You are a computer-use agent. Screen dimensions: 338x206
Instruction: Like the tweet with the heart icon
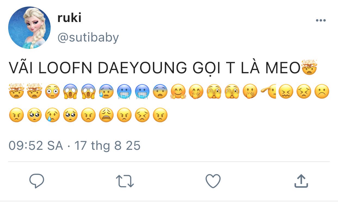point(213,181)
